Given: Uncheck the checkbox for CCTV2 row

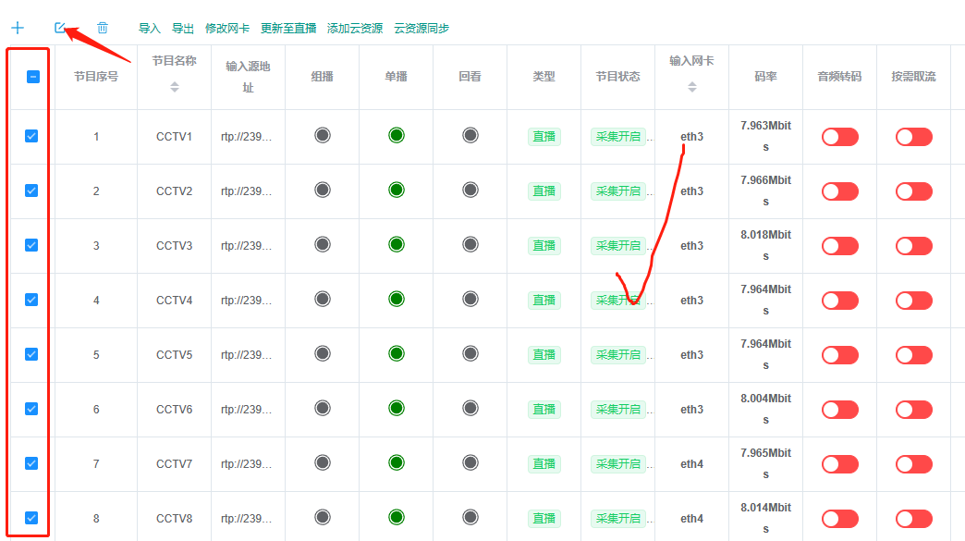Looking at the screenshot, I should [31, 191].
